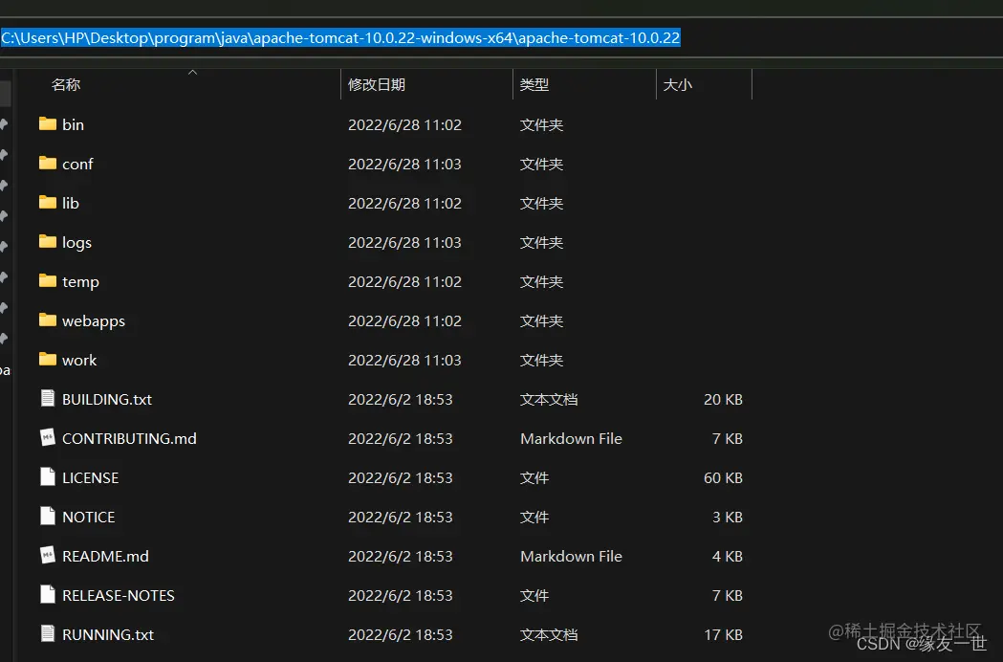Click the 60 KB size of LICENSE
The width and height of the screenshot is (1003, 662).
pyautogui.click(x=723, y=477)
